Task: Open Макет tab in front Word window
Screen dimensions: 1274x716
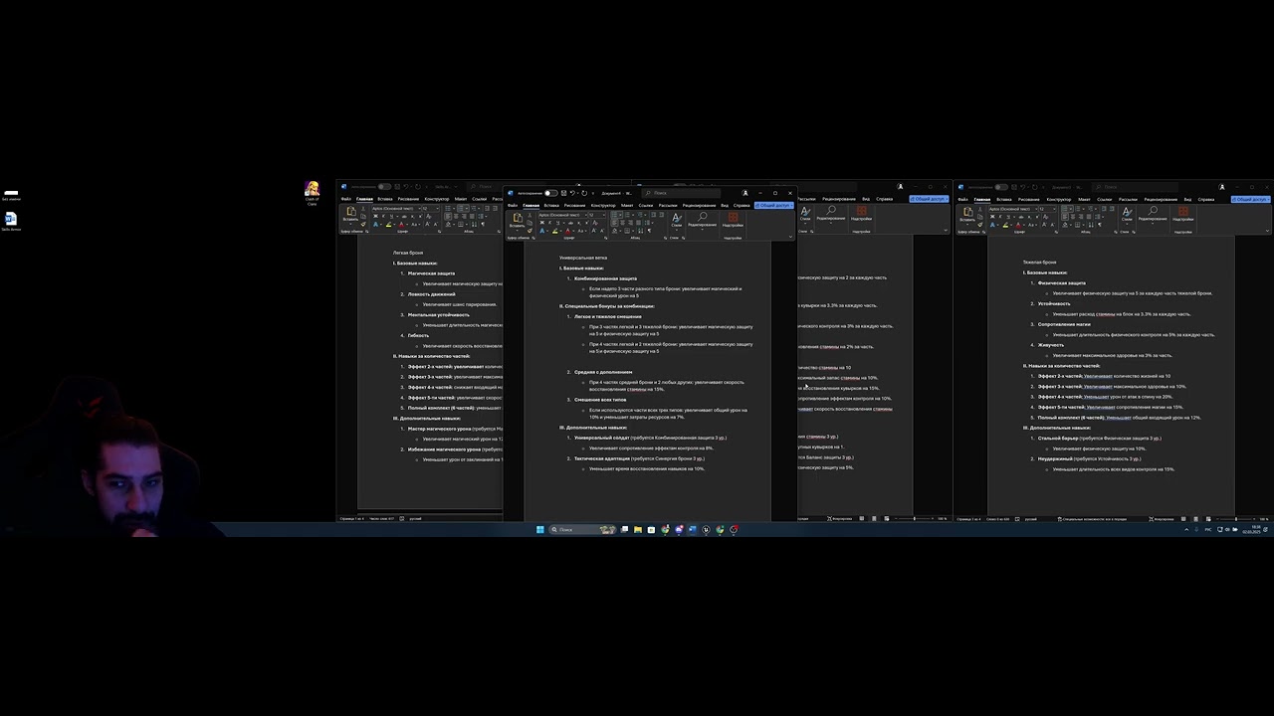Action: pyautogui.click(x=627, y=205)
